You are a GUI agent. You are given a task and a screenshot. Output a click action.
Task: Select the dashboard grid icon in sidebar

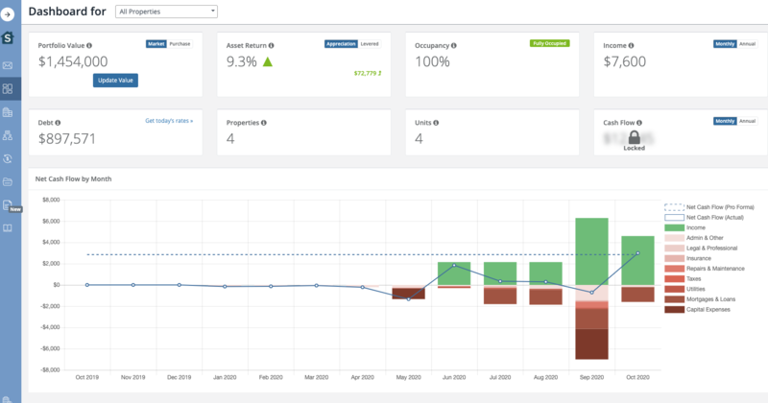(10, 89)
